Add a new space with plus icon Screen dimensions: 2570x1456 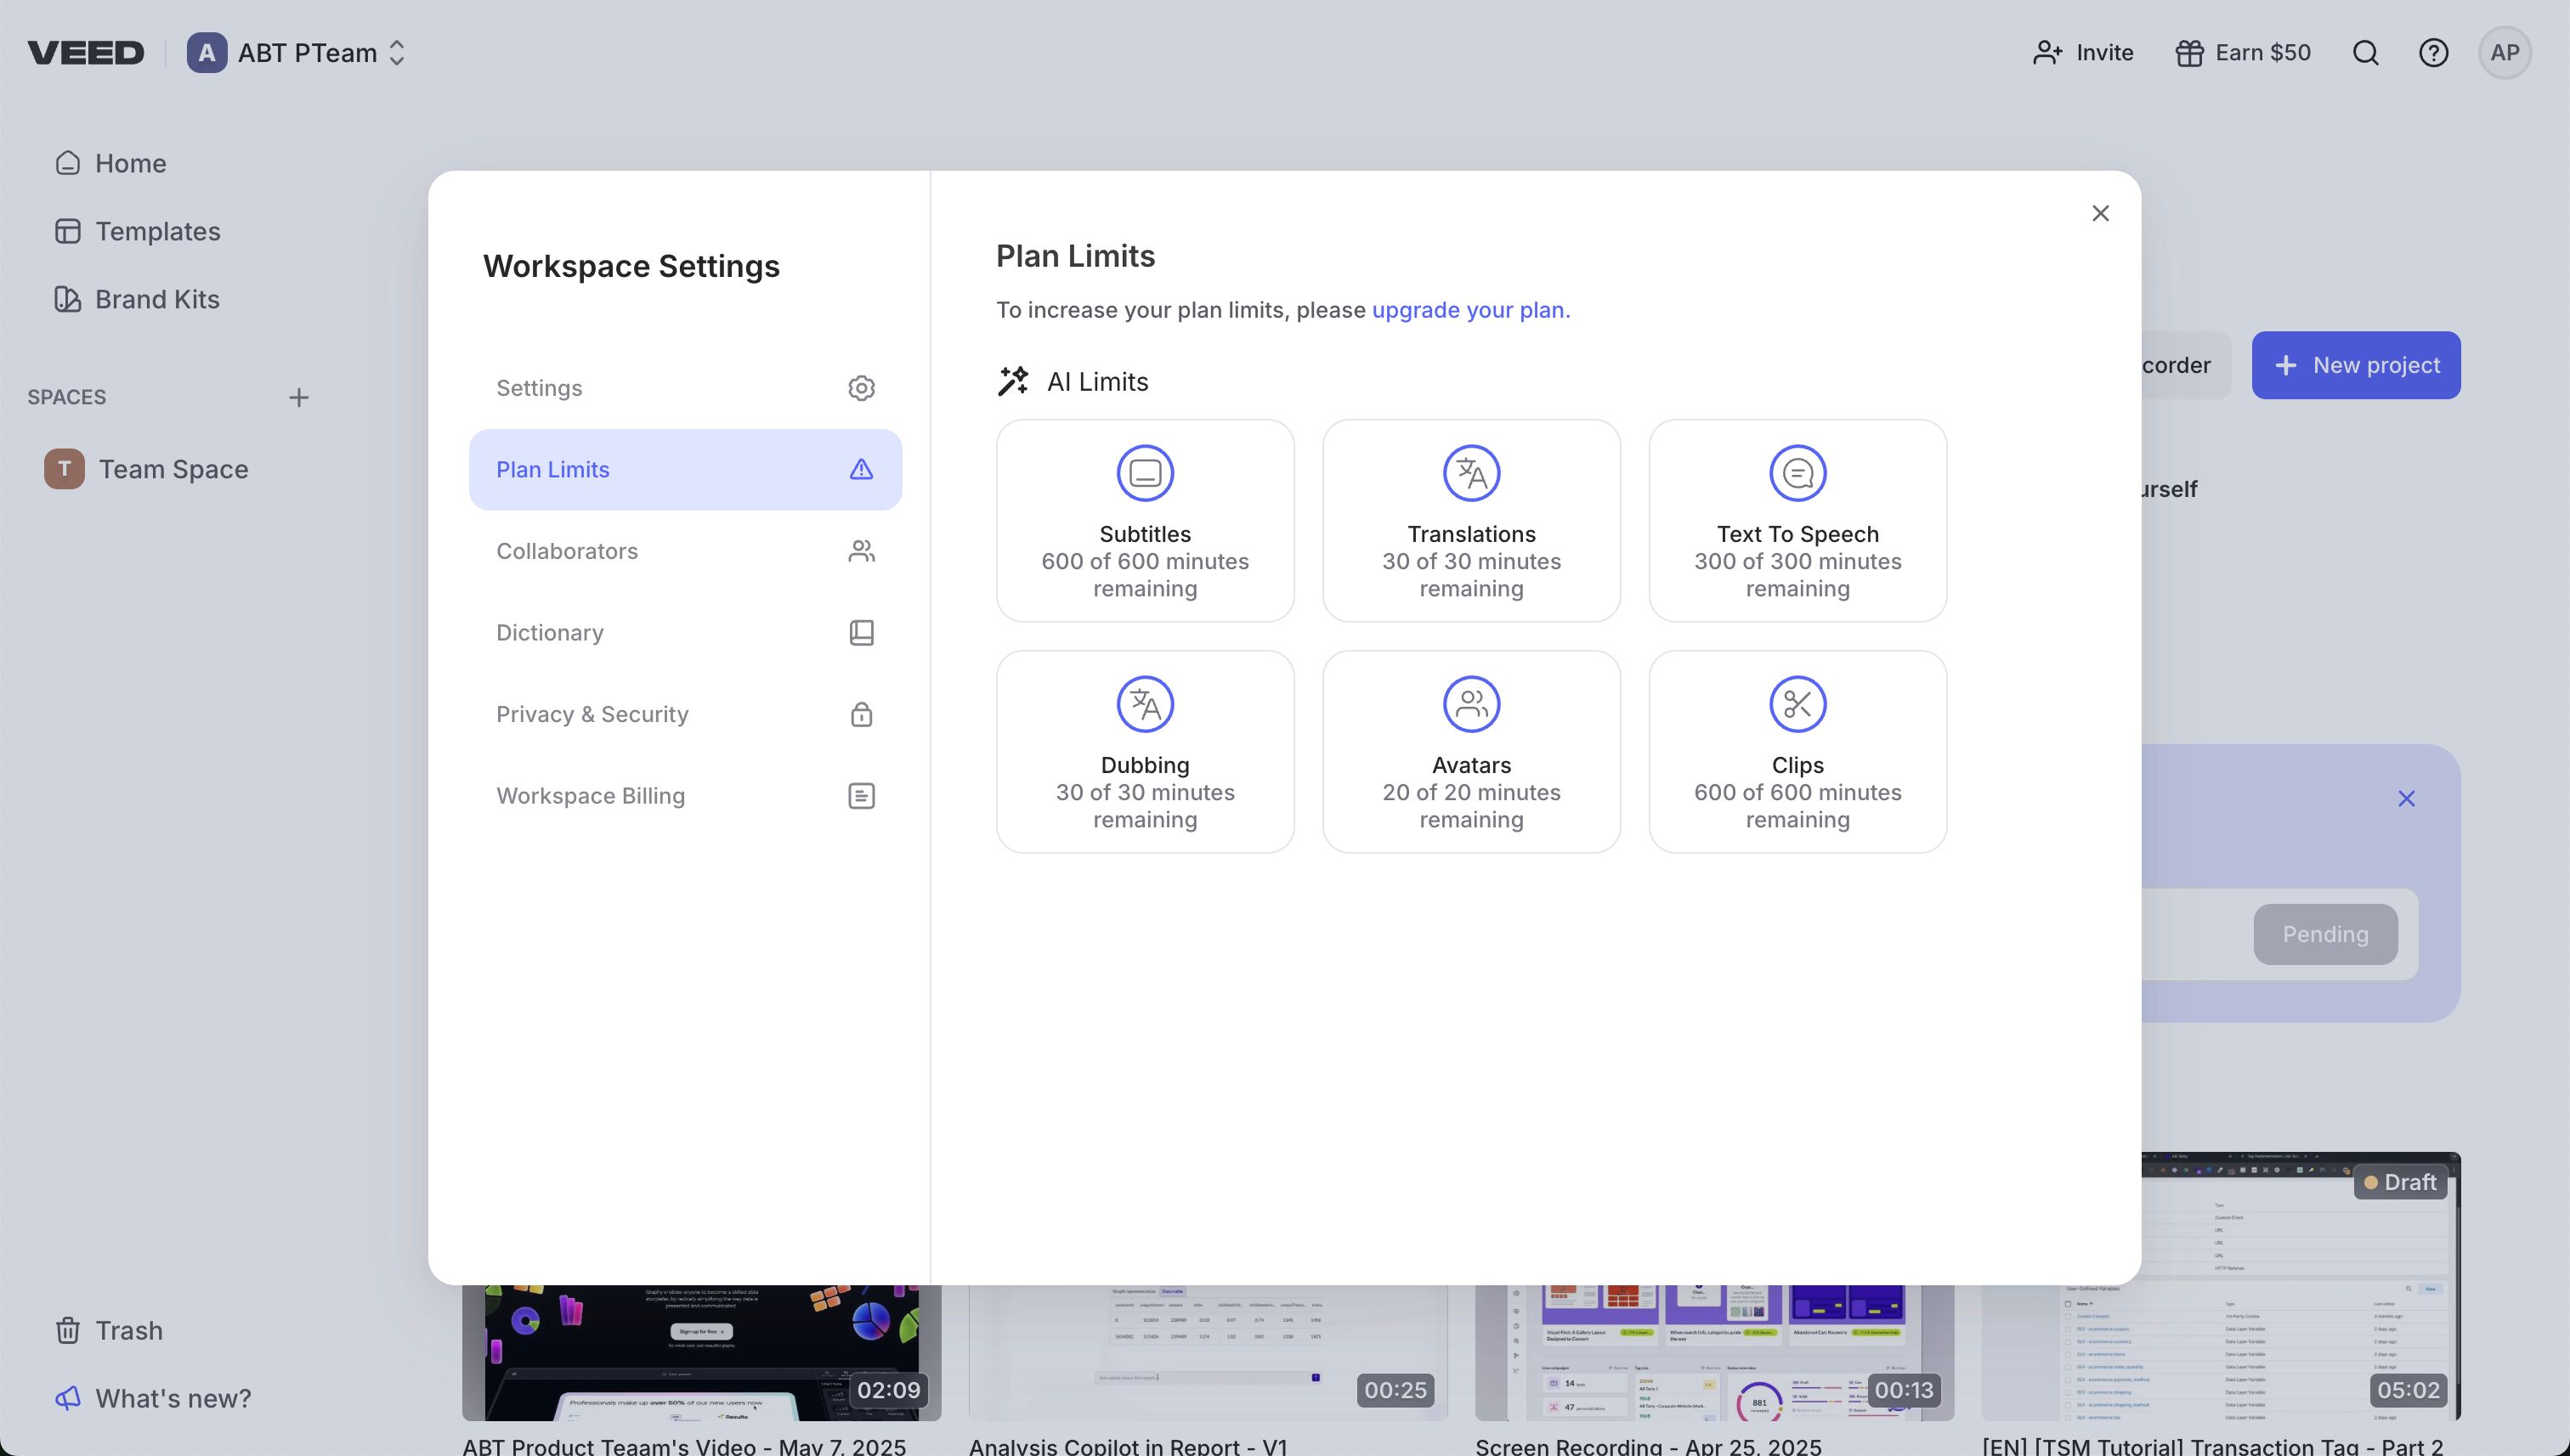point(298,397)
